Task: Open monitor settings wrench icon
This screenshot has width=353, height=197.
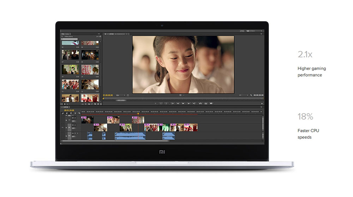Action: point(251,95)
